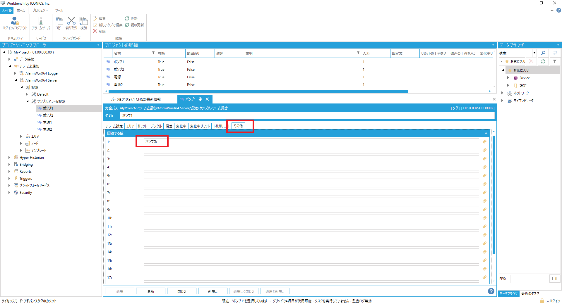562x304 pixels.
Task: Click the 更新 button at bottom
Action: pyautogui.click(x=151, y=291)
